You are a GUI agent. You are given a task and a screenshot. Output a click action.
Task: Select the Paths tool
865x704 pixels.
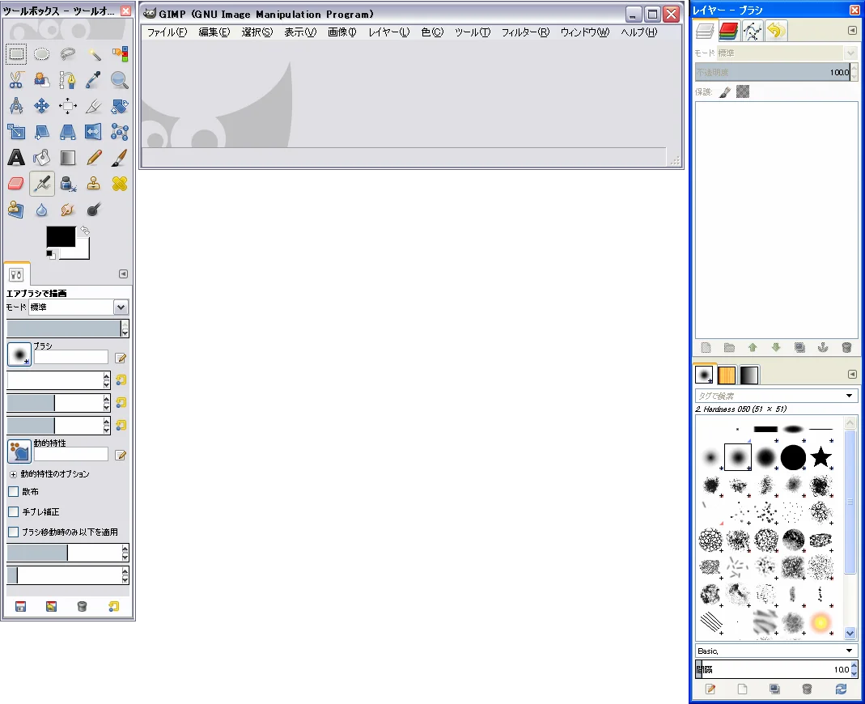68,80
